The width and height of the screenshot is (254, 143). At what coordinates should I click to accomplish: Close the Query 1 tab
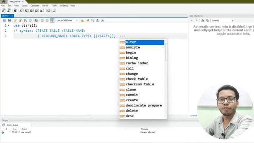12,16
